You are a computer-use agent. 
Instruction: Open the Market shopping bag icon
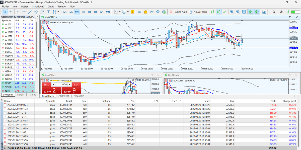tap(145, 12)
